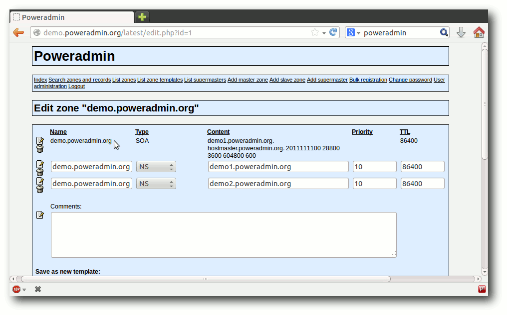The width and height of the screenshot is (507, 315).
Task: Open record type dropdown for demo1 row
Action: point(156,167)
